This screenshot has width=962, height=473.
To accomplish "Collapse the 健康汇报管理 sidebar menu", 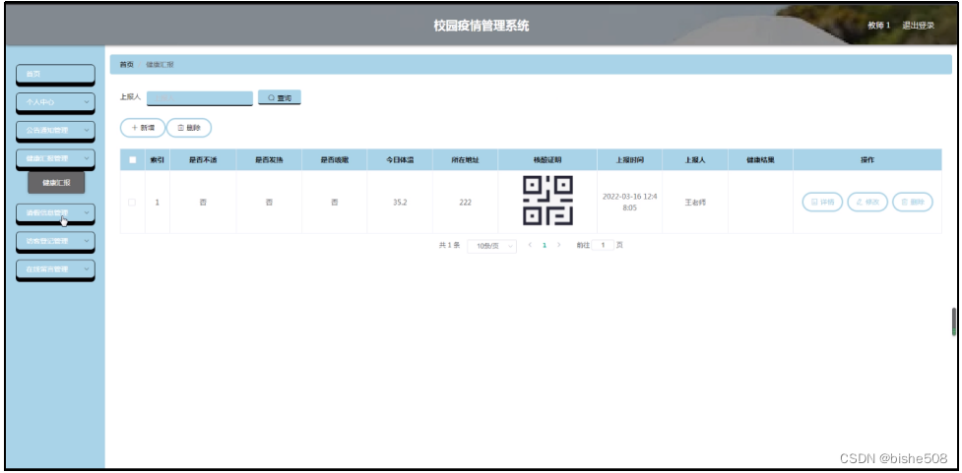I will click(x=55, y=158).
